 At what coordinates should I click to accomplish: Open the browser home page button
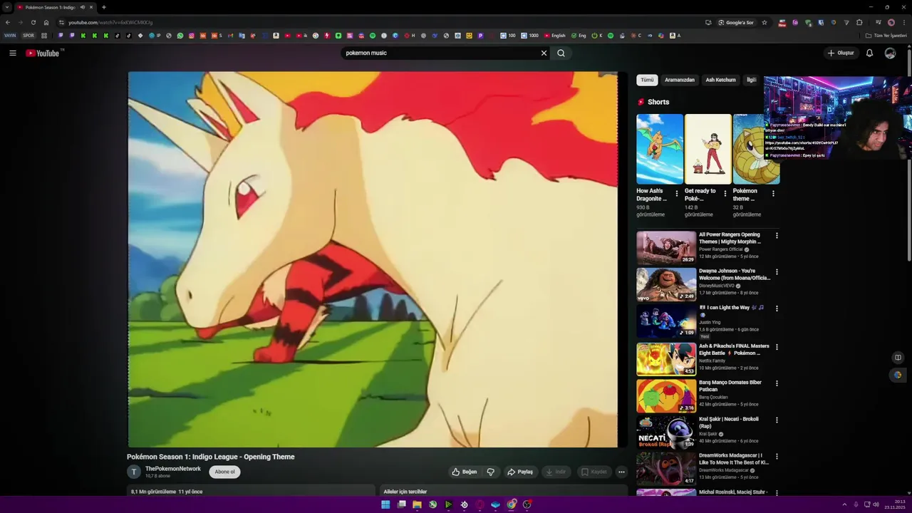pos(46,22)
